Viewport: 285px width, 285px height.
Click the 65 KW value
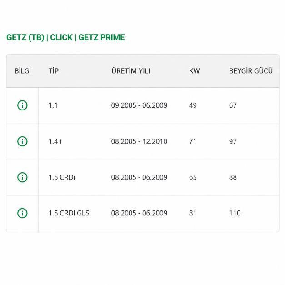pos(193,177)
